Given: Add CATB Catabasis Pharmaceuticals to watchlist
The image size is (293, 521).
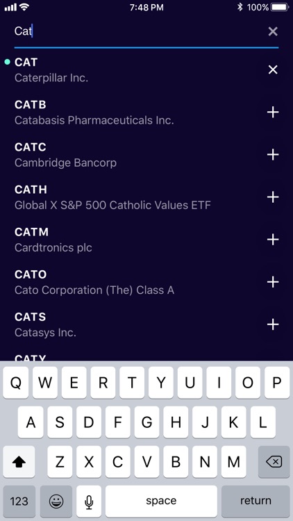Looking at the screenshot, I should click(273, 113).
